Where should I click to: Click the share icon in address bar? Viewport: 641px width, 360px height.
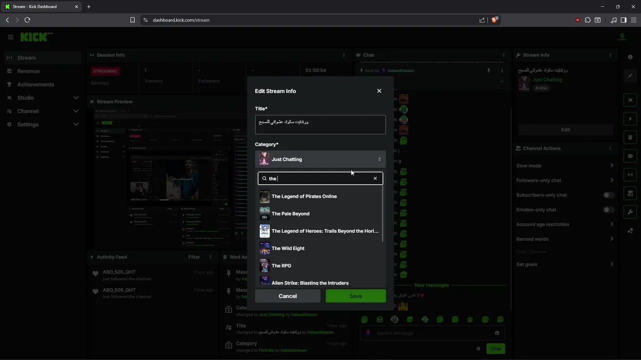[x=482, y=20]
